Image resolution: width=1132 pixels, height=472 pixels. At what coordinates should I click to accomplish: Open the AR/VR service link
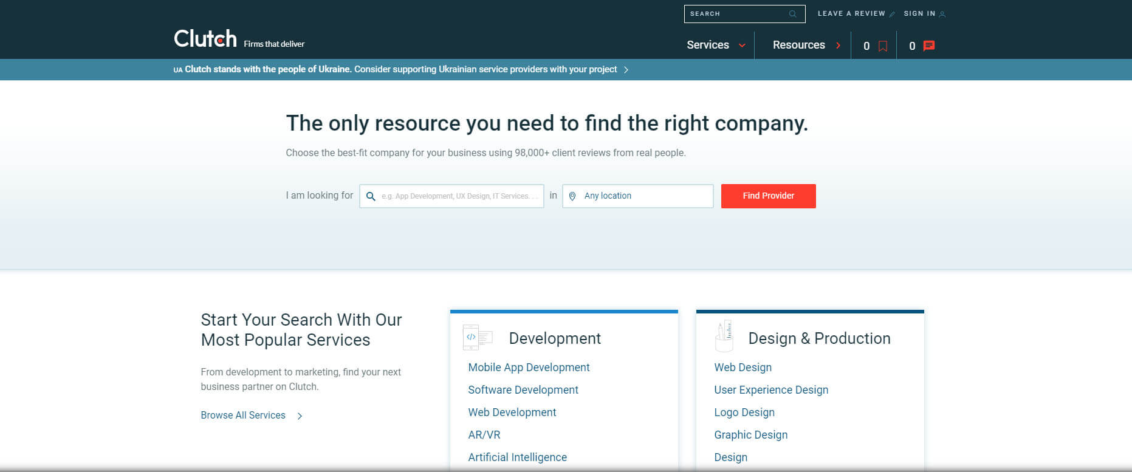(x=484, y=435)
